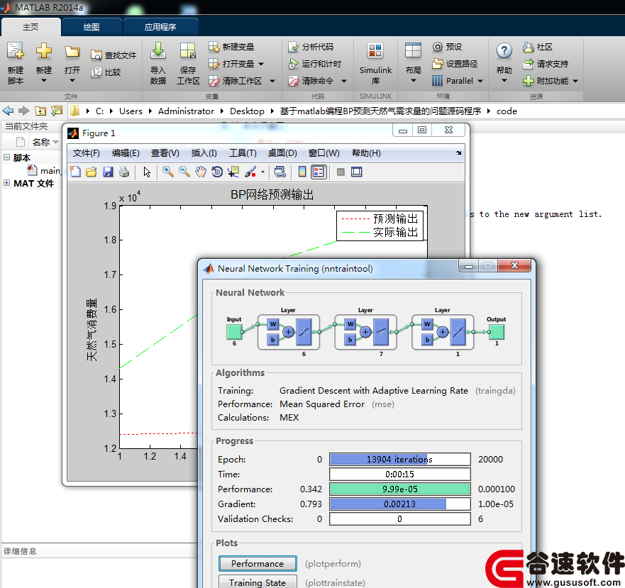Click New Variable (新建变量) icon
This screenshot has height=588, width=625.
214,47
